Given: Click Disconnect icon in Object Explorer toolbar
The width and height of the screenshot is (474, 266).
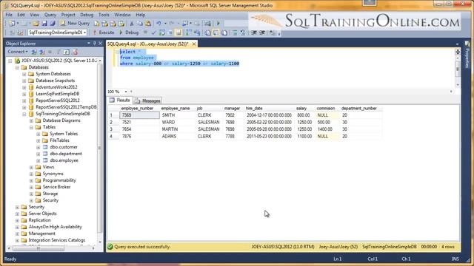Looking at the screenshot, I should (x=42, y=52).
